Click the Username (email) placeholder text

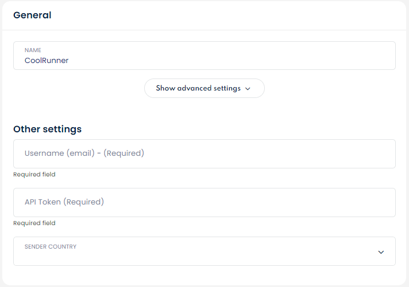(84, 154)
